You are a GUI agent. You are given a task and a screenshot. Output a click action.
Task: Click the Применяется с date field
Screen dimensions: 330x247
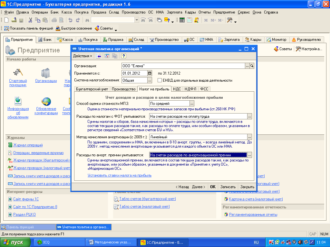[134, 73]
